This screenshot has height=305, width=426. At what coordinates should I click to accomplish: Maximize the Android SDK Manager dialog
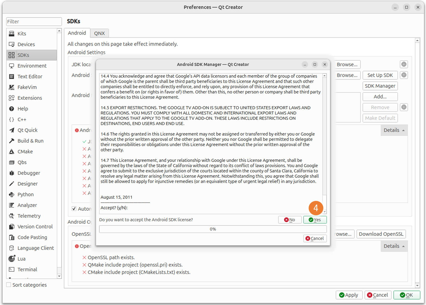click(x=315, y=65)
